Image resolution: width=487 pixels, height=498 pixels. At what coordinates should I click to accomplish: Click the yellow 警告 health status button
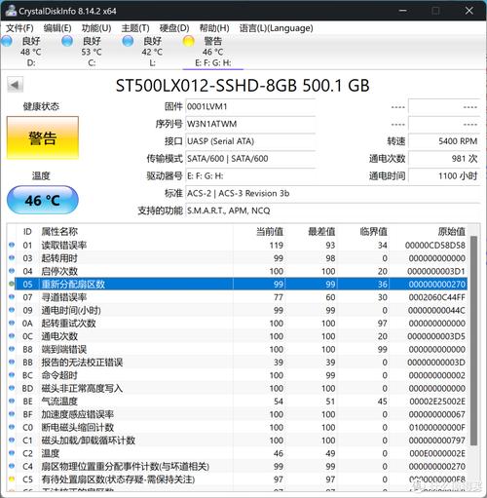(43, 138)
